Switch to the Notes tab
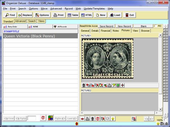170x127 pixels. pyautogui.click(x=116, y=31)
